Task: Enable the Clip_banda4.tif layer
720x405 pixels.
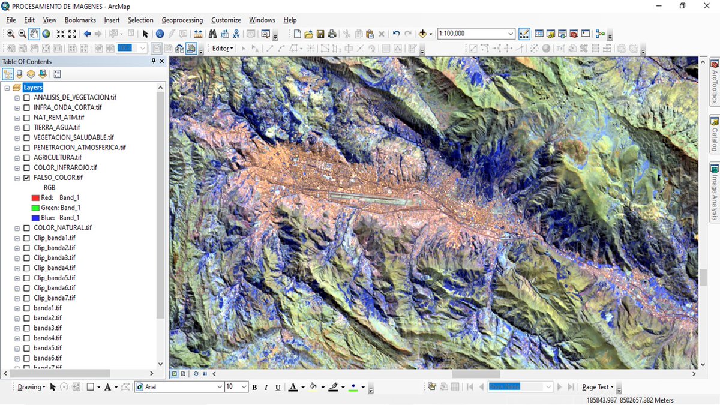Action: pyautogui.click(x=26, y=268)
